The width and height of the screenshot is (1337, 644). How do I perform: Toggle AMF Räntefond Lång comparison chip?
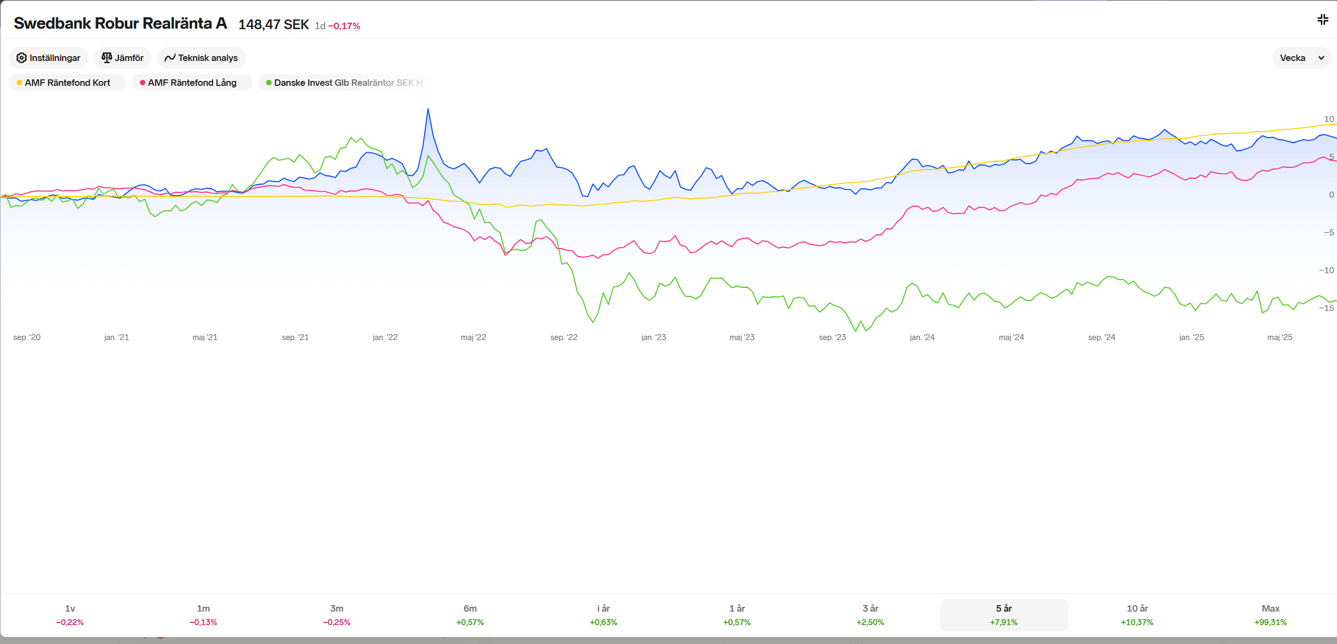[x=192, y=83]
